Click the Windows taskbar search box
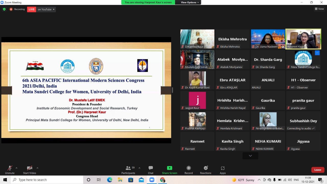 coord(47,180)
